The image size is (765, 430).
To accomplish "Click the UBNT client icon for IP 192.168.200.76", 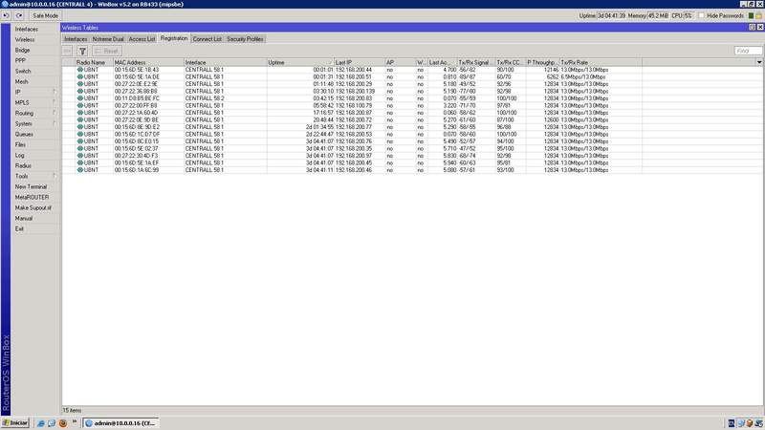I will pyautogui.click(x=80, y=140).
